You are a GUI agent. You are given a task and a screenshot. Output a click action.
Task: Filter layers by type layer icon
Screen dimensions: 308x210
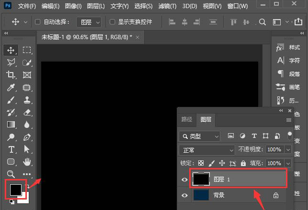pyautogui.click(x=254, y=136)
